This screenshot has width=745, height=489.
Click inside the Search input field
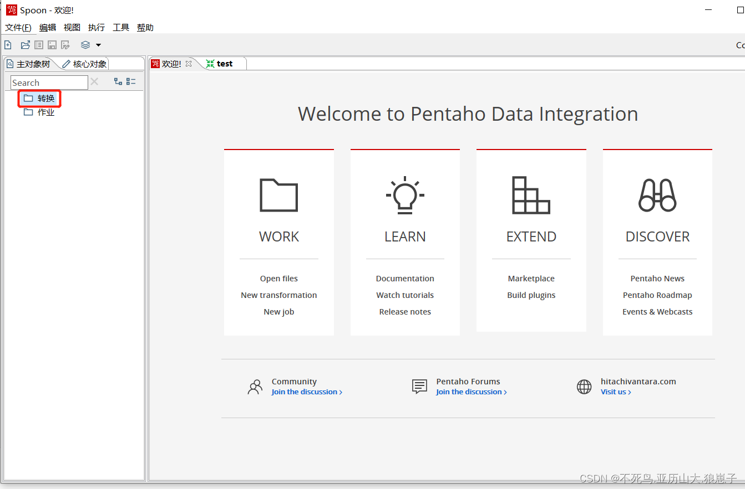pyautogui.click(x=49, y=83)
